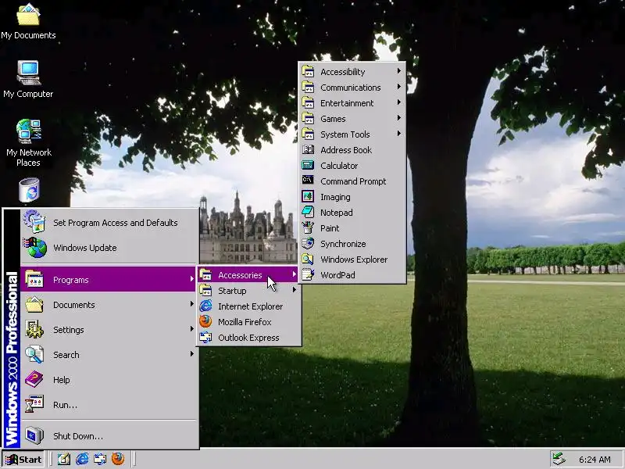Screen dimensions: 625x469
Task: Click the Windows Explorer magnifier icon
Action: tap(308, 259)
